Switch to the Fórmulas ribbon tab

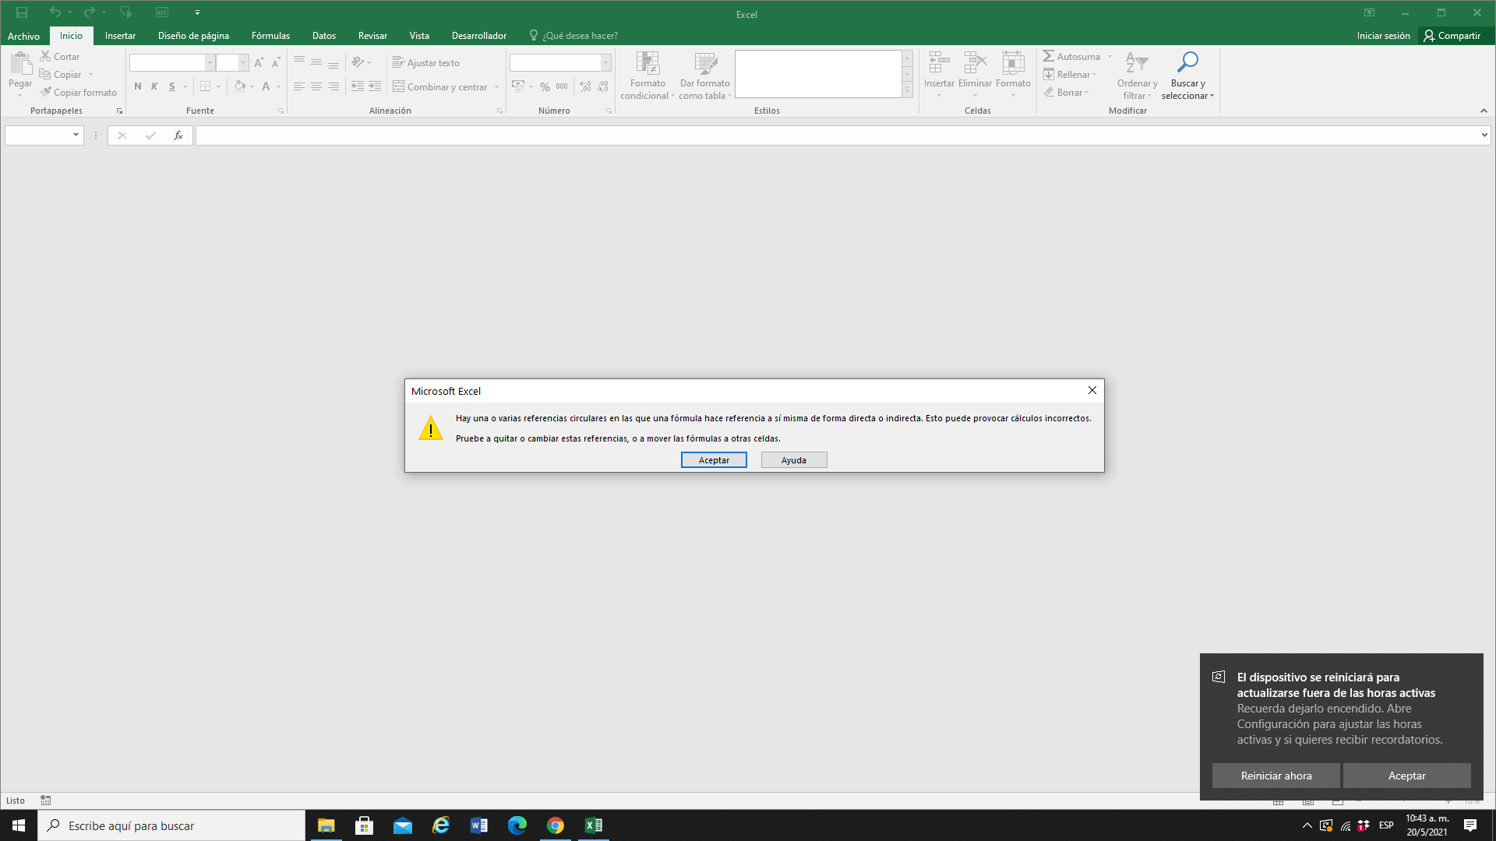click(270, 36)
